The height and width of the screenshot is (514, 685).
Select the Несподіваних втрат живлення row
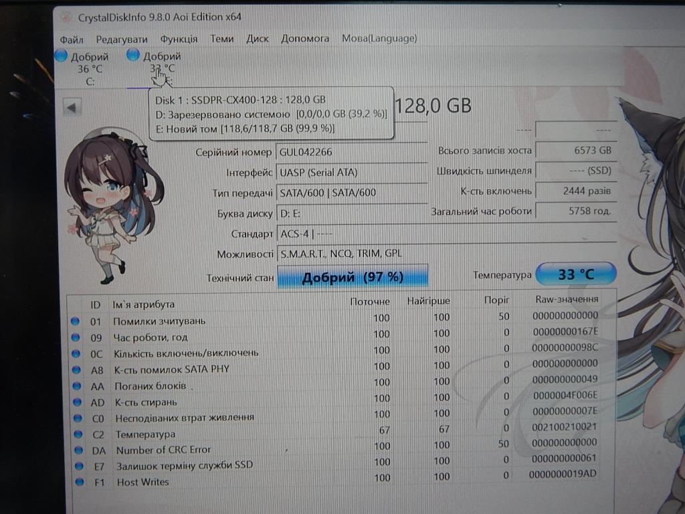tap(340, 415)
